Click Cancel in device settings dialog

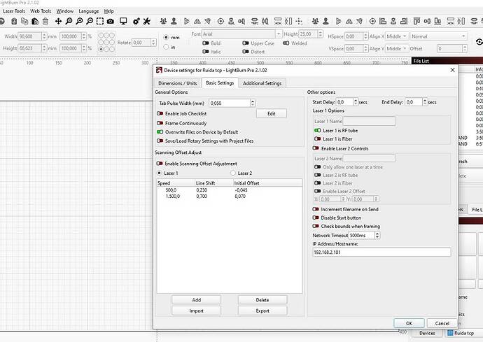(442, 323)
